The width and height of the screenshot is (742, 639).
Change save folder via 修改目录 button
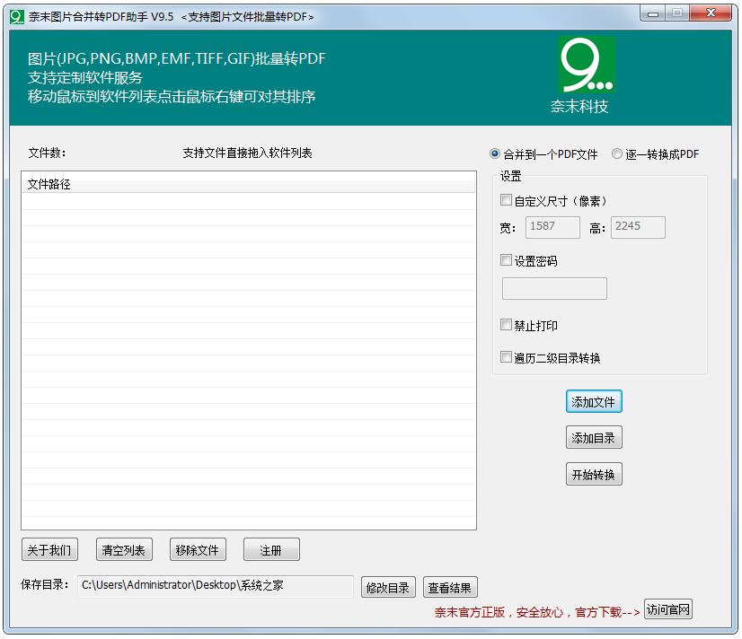click(x=390, y=586)
